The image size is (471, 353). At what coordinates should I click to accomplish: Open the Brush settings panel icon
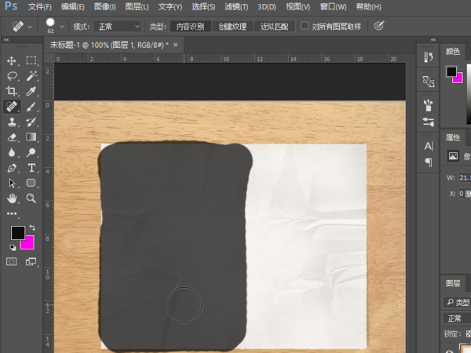pos(428,122)
